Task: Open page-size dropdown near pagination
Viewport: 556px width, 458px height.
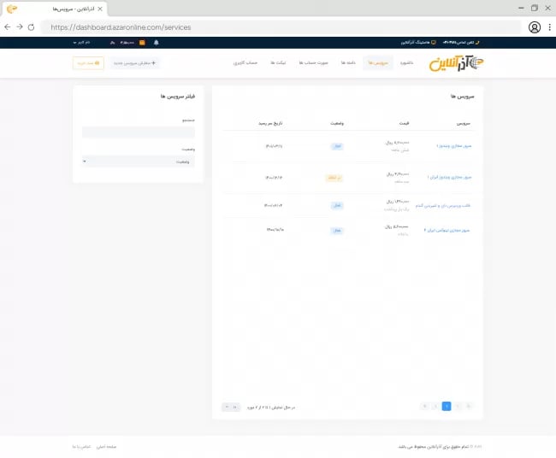Action: pyautogui.click(x=231, y=407)
